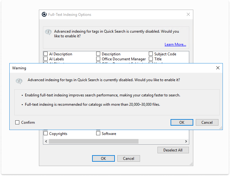The width and height of the screenshot is (230, 176).
Task: Close the Warning dialog with the X
Action: tap(218, 68)
